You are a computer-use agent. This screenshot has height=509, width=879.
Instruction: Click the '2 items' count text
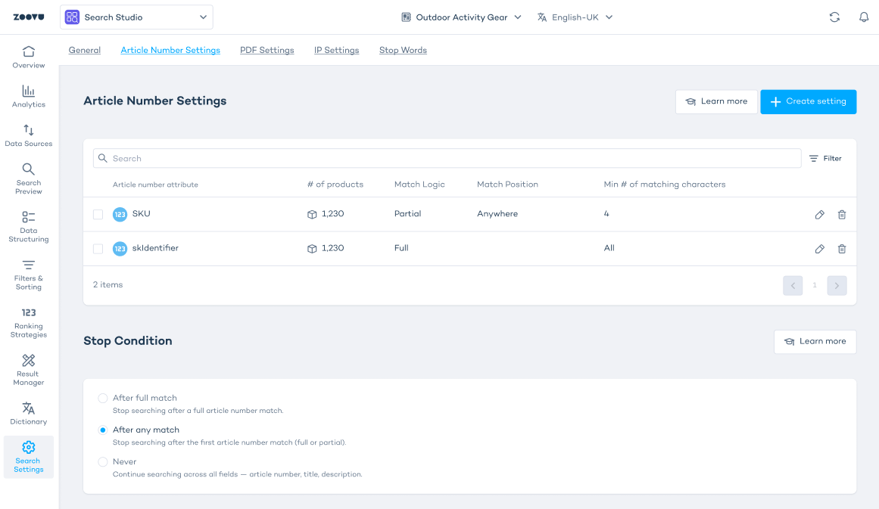[108, 284]
